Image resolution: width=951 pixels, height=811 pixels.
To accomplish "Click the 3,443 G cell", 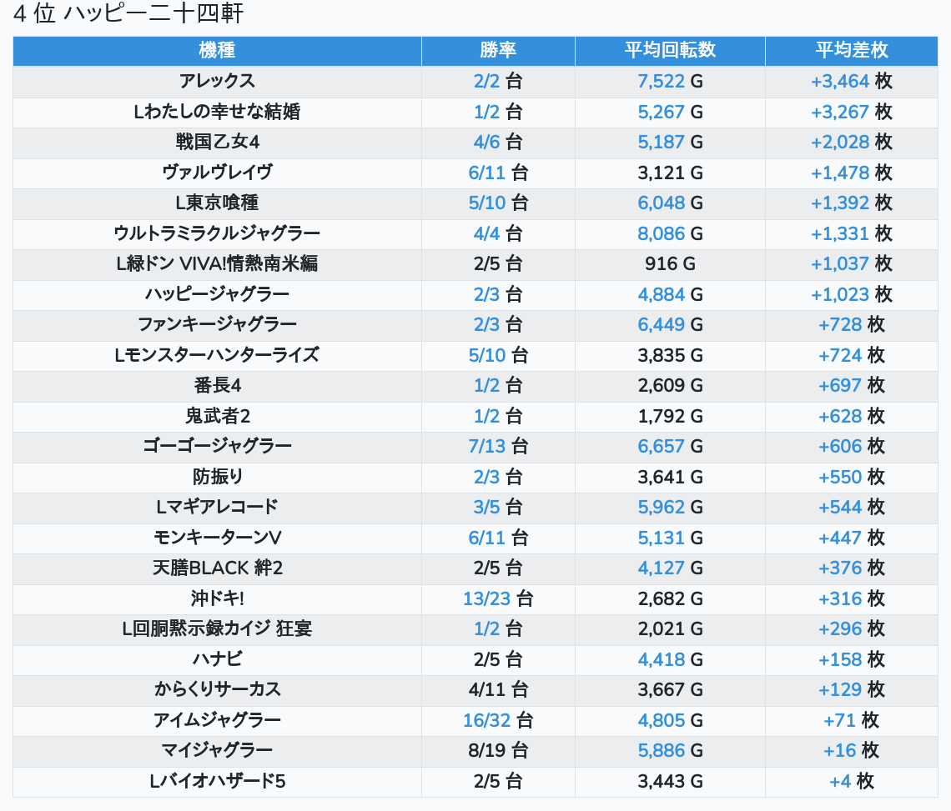I will (x=670, y=781).
